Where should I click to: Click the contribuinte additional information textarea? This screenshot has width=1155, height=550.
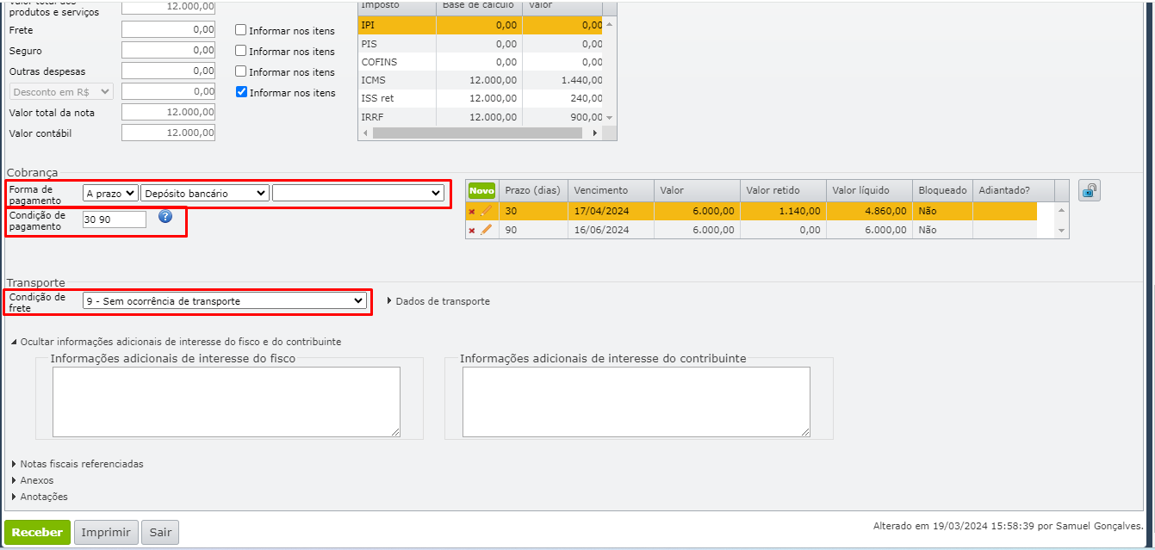coord(636,402)
